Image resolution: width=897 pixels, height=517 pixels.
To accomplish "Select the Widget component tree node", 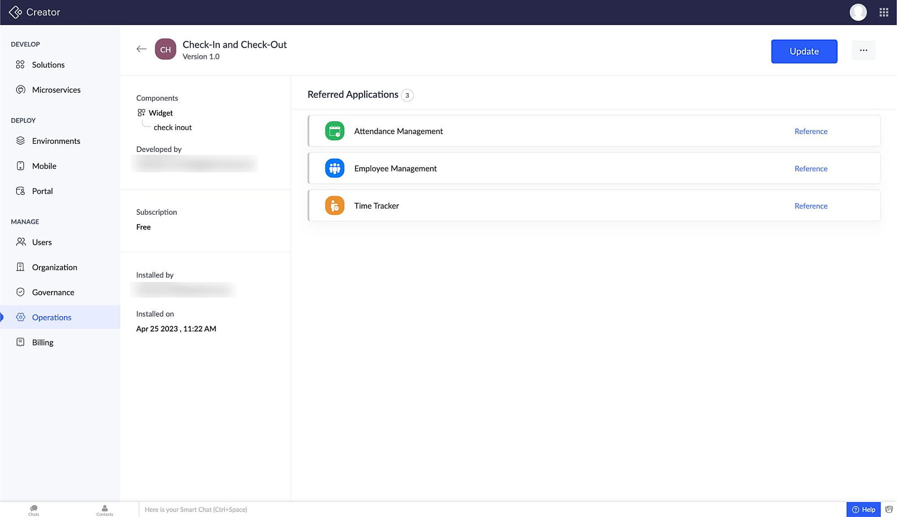I will tap(160, 113).
